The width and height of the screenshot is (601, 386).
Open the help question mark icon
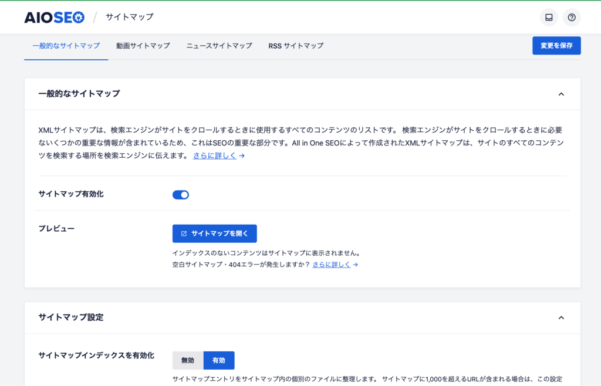tap(572, 17)
